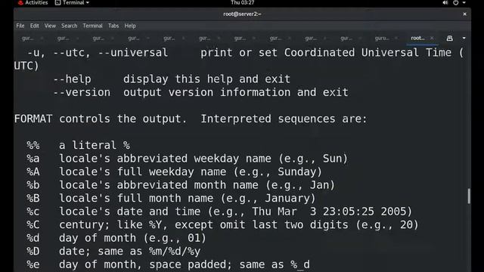Close the guru... tab
The width and height of the screenshot is (484, 272).
pos(396,38)
